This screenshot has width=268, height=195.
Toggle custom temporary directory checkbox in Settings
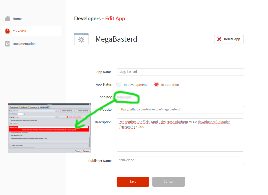tap(10, 121)
